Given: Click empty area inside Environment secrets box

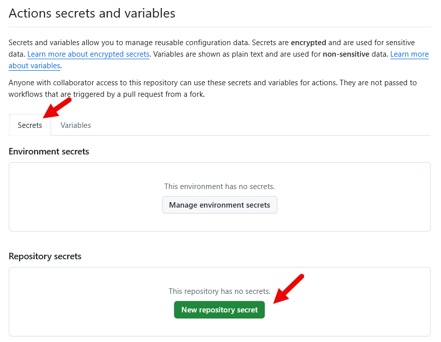Looking at the screenshot, I should [x=75, y=201].
